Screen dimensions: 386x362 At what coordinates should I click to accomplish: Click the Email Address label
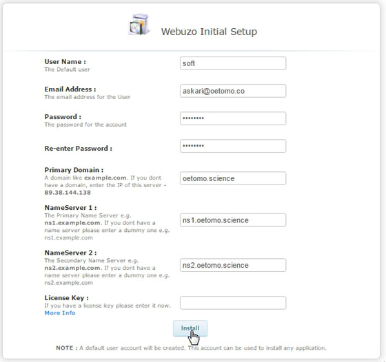pos(70,89)
